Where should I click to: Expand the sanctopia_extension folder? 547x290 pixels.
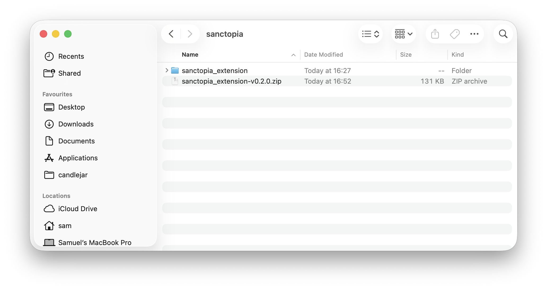[167, 70]
